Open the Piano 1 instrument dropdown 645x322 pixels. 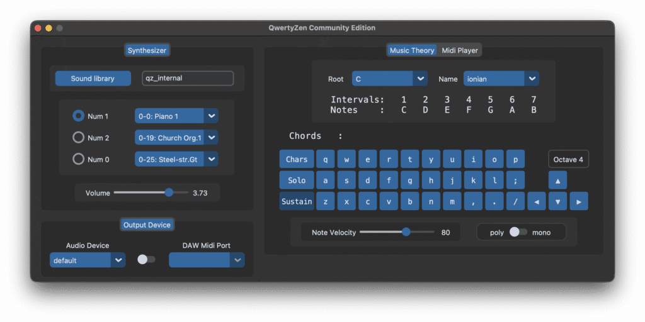click(x=176, y=116)
